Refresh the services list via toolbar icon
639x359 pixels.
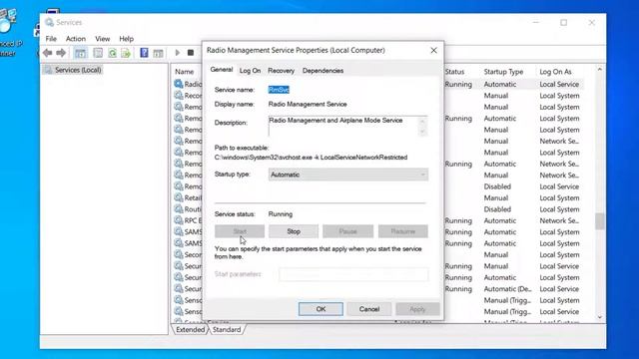click(112, 53)
